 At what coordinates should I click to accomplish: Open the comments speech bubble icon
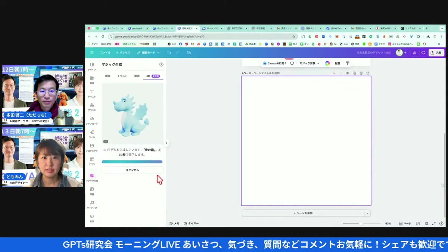click(423, 53)
